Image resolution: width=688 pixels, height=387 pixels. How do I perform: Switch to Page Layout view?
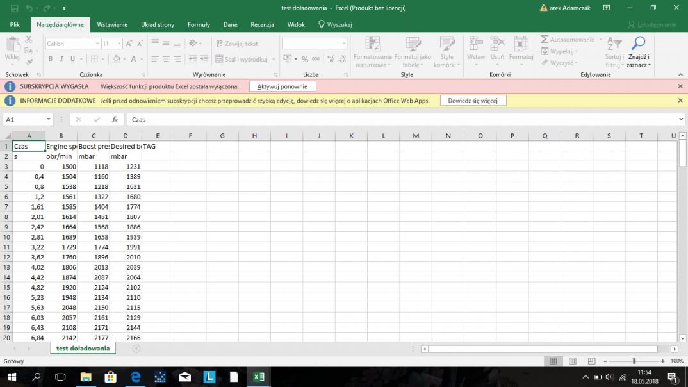pos(573,361)
